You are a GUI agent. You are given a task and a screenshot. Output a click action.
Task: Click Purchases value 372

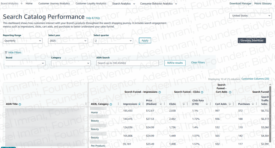(240, 111)
